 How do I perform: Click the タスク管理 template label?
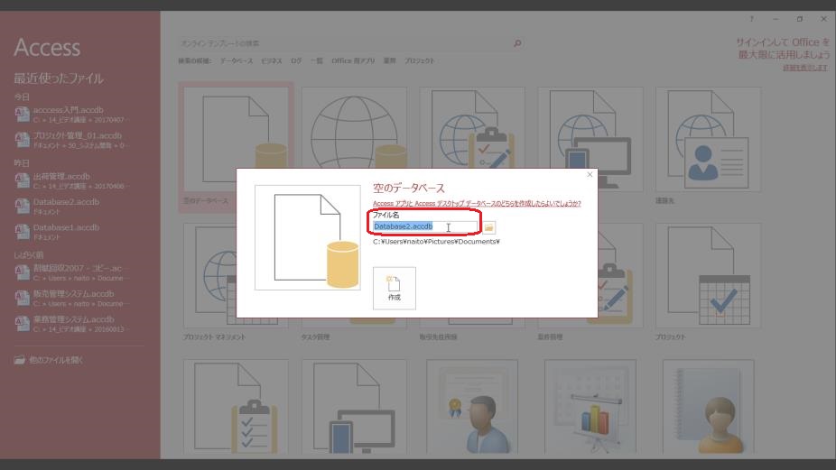(x=315, y=337)
